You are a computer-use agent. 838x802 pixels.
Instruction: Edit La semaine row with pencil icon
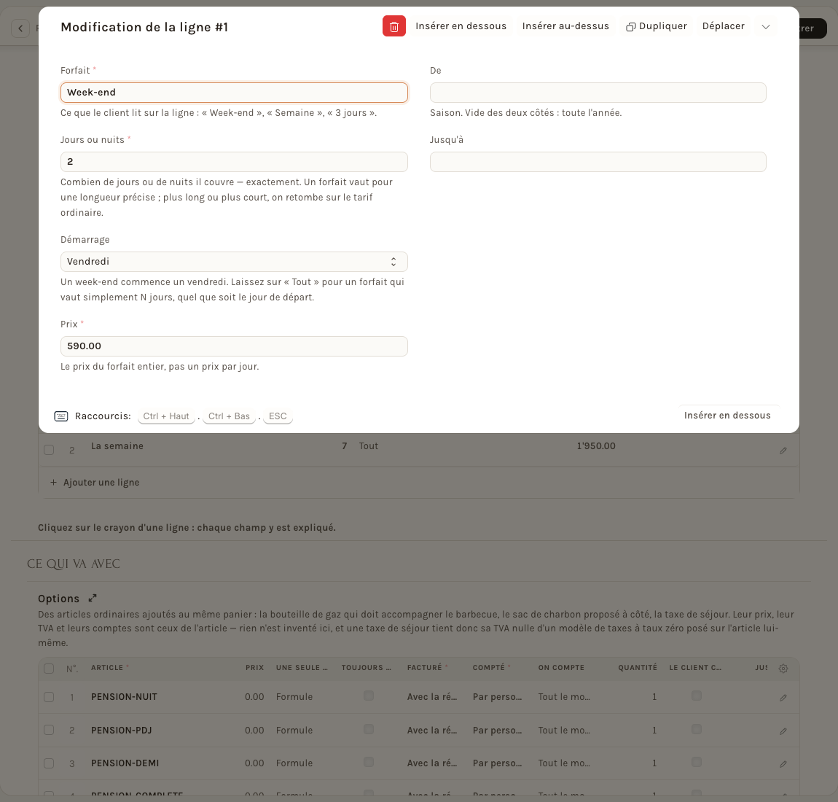pyautogui.click(x=783, y=451)
